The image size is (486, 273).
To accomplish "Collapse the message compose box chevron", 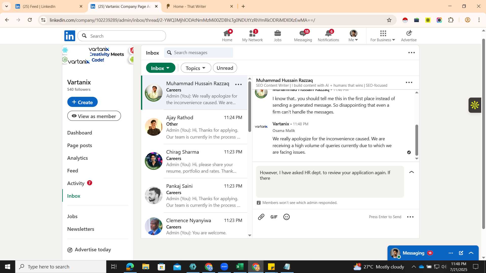I will [412, 172].
